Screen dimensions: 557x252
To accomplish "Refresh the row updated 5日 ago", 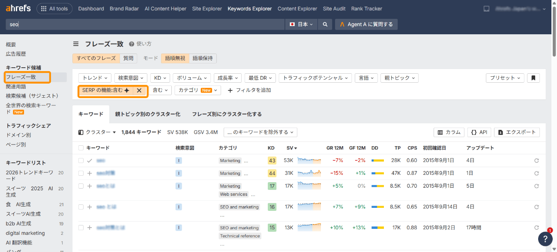I will tap(536, 186).
